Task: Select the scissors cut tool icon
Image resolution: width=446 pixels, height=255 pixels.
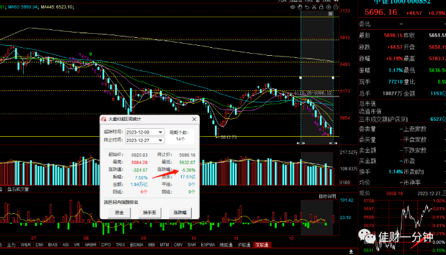Action: coord(314,7)
